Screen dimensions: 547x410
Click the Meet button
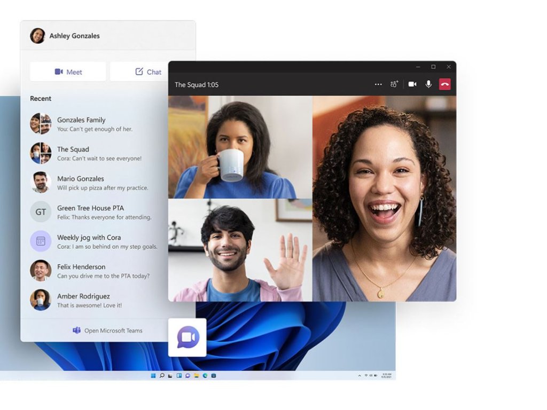[x=68, y=72]
